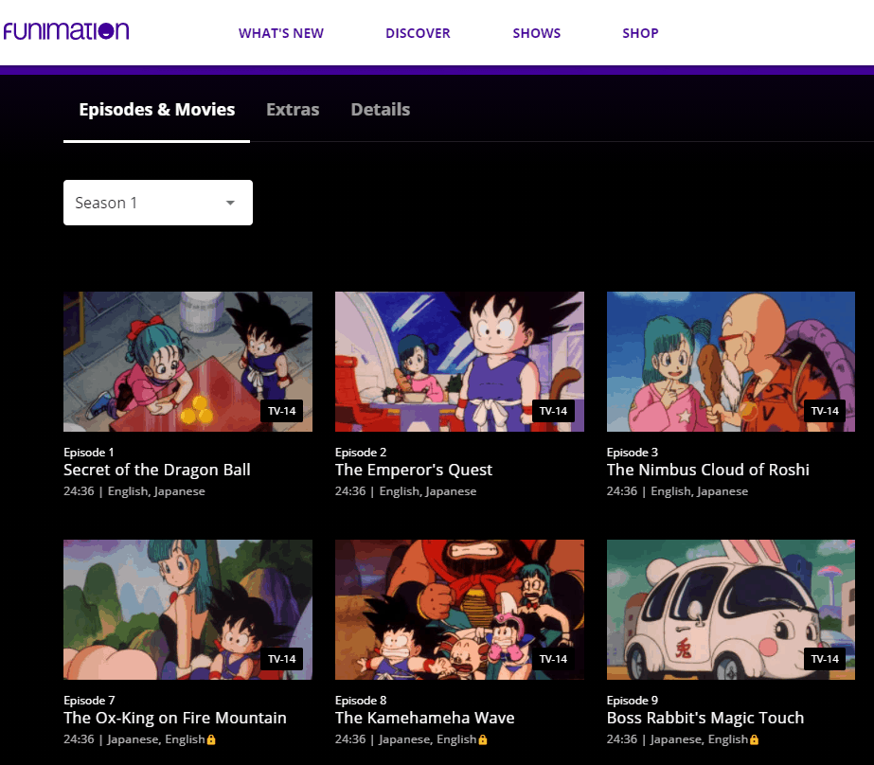
Task: Click the Funimation logo
Action: tap(65, 31)
